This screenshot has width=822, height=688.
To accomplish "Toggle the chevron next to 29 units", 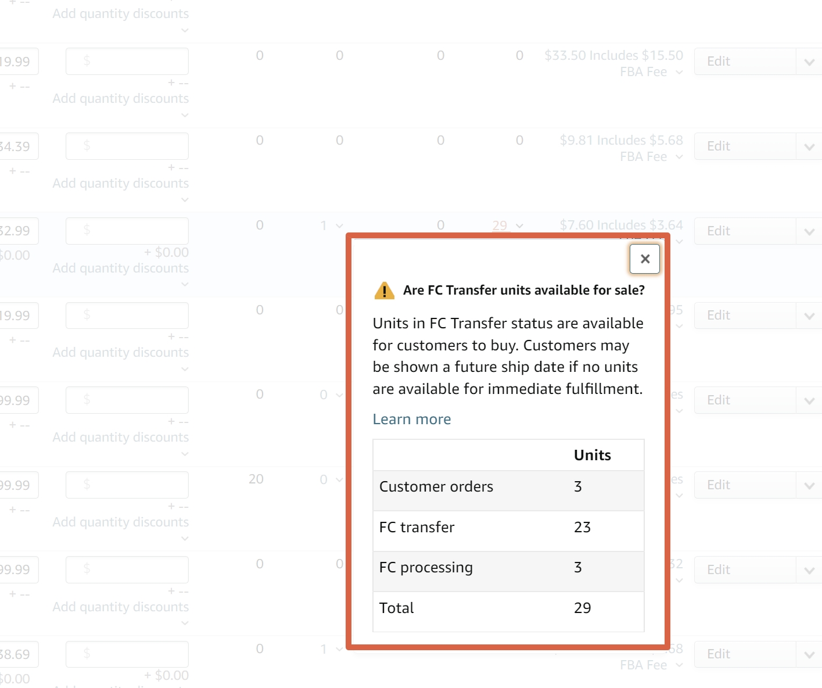I will [x=519, y=225].
